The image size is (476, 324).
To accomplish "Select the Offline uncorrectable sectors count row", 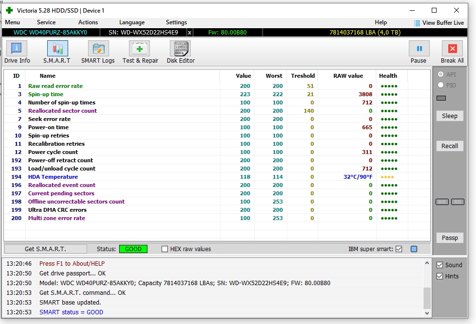I will coord(217,202).
